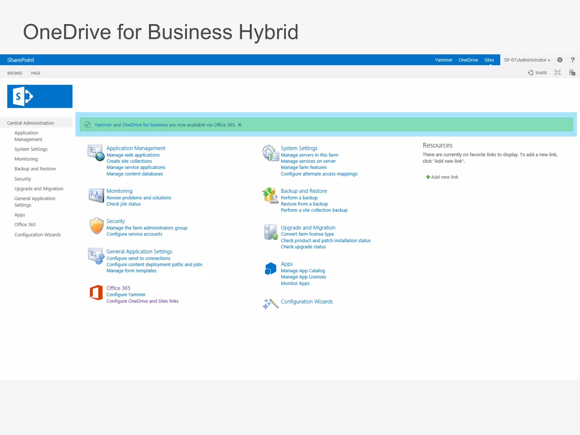This screenshot has width=580, height=435.
Task: Open Manage content databases link
Action: point(135,174)
